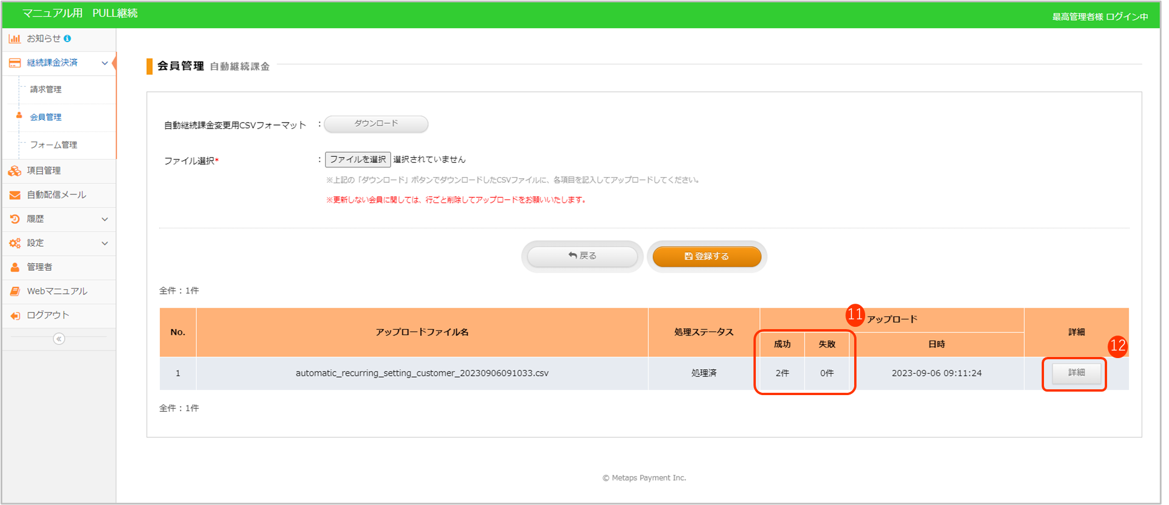Click the 継続課金決済 credit card icon
The width and height of the screenshot is (1169, 505).
[x=14, y=63]
